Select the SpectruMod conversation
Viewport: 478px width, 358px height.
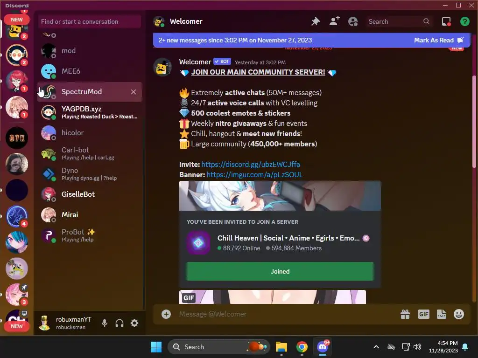point(90,92)
